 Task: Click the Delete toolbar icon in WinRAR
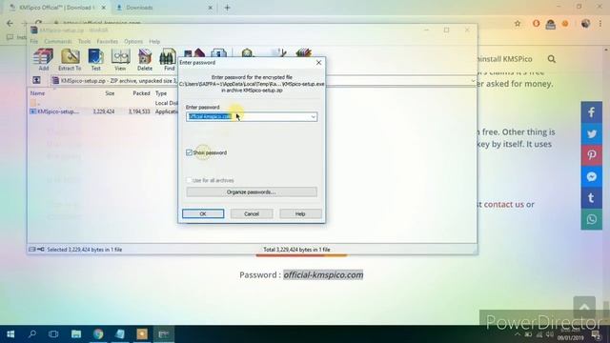pos(145,59)
